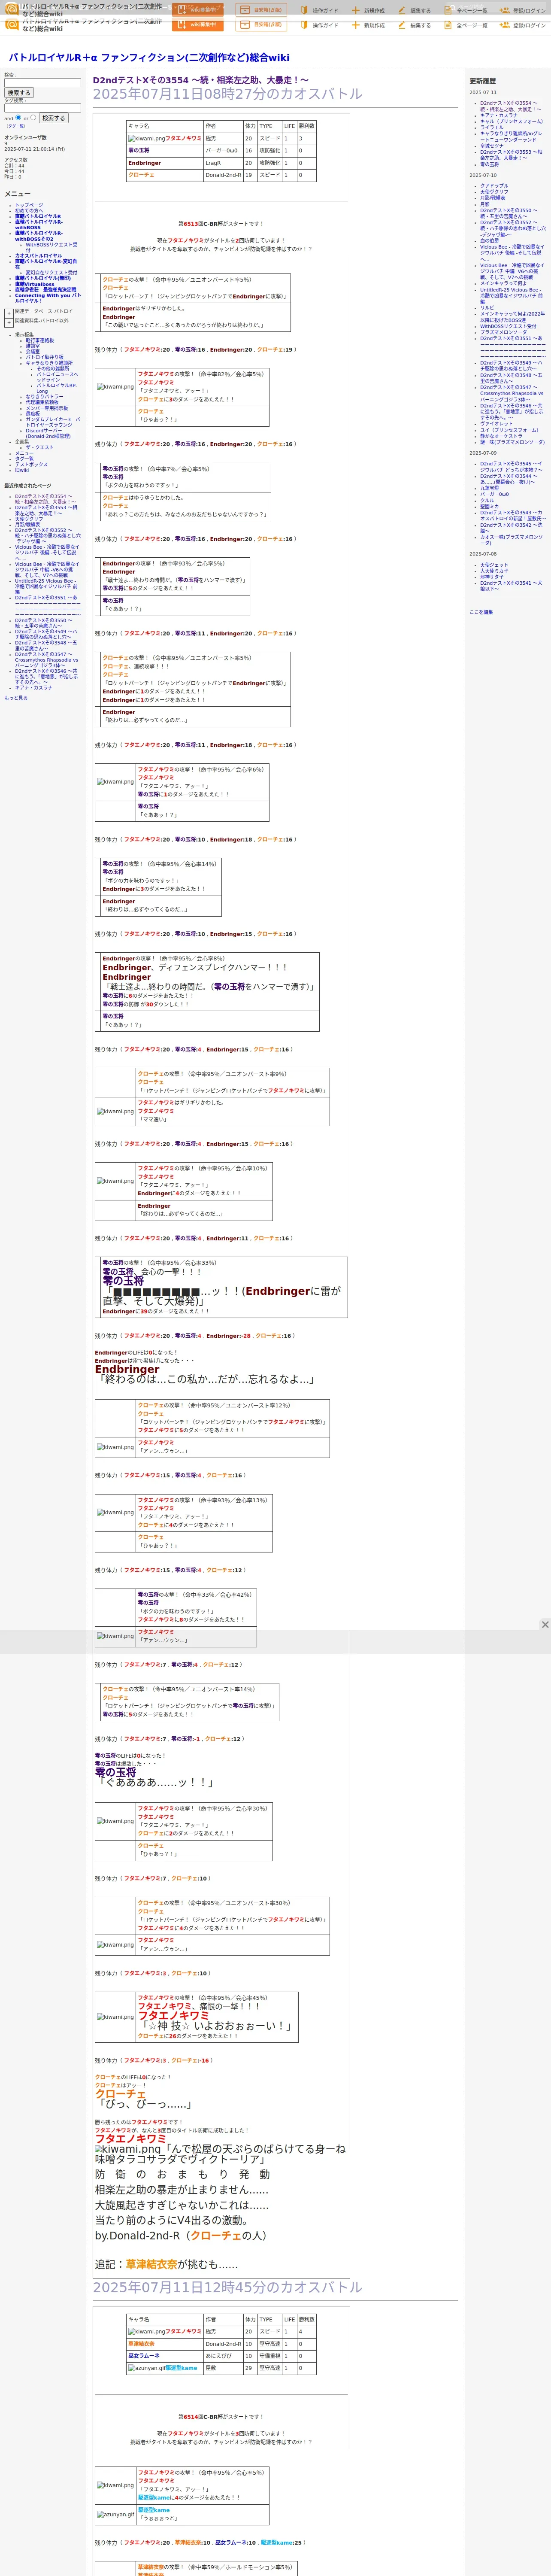The height and width of the screenshot is (2576, 551).
Task: Close the ad banner with the X
Action: (544, 1625)
